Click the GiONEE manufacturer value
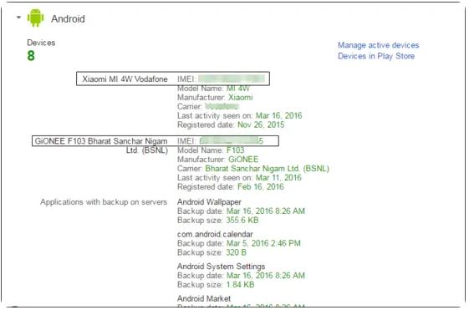Screen dimensions: 469x310 tap(243, 160)
